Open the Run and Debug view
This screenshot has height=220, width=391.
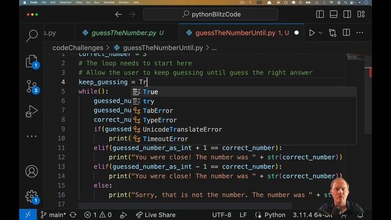(x=32, y=111)
